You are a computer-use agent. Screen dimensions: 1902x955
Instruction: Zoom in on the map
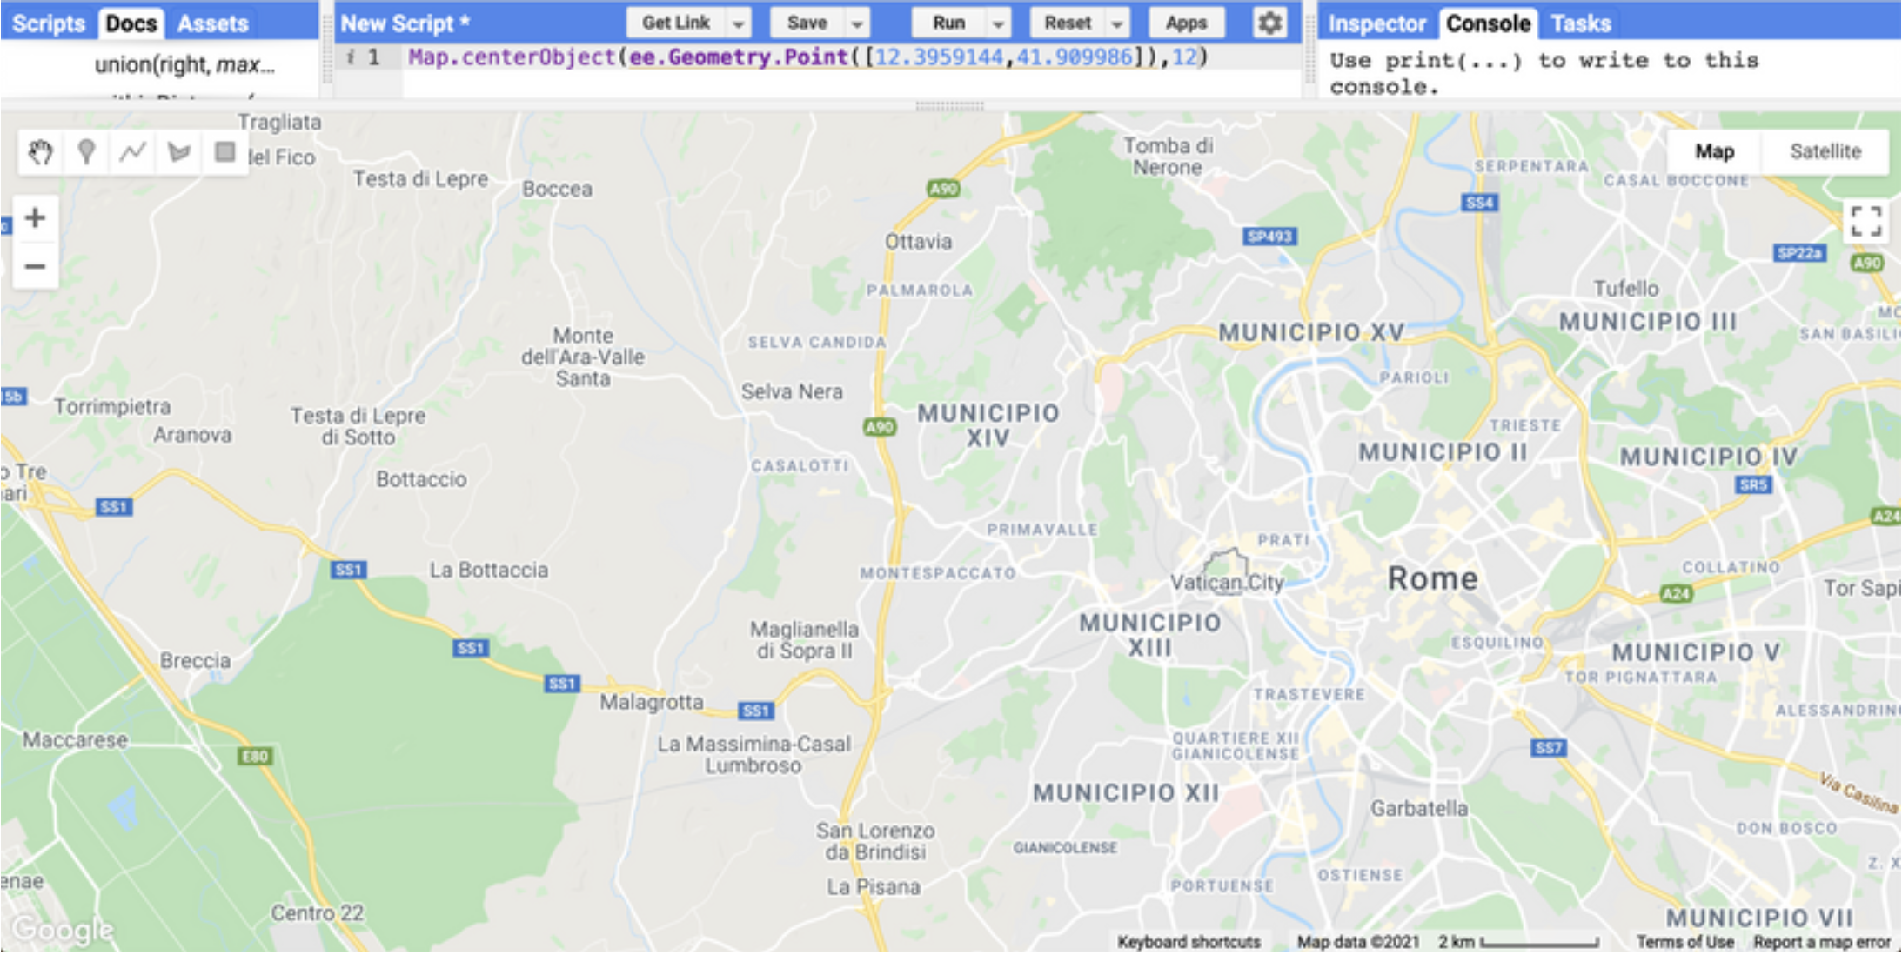click(35, 217)
